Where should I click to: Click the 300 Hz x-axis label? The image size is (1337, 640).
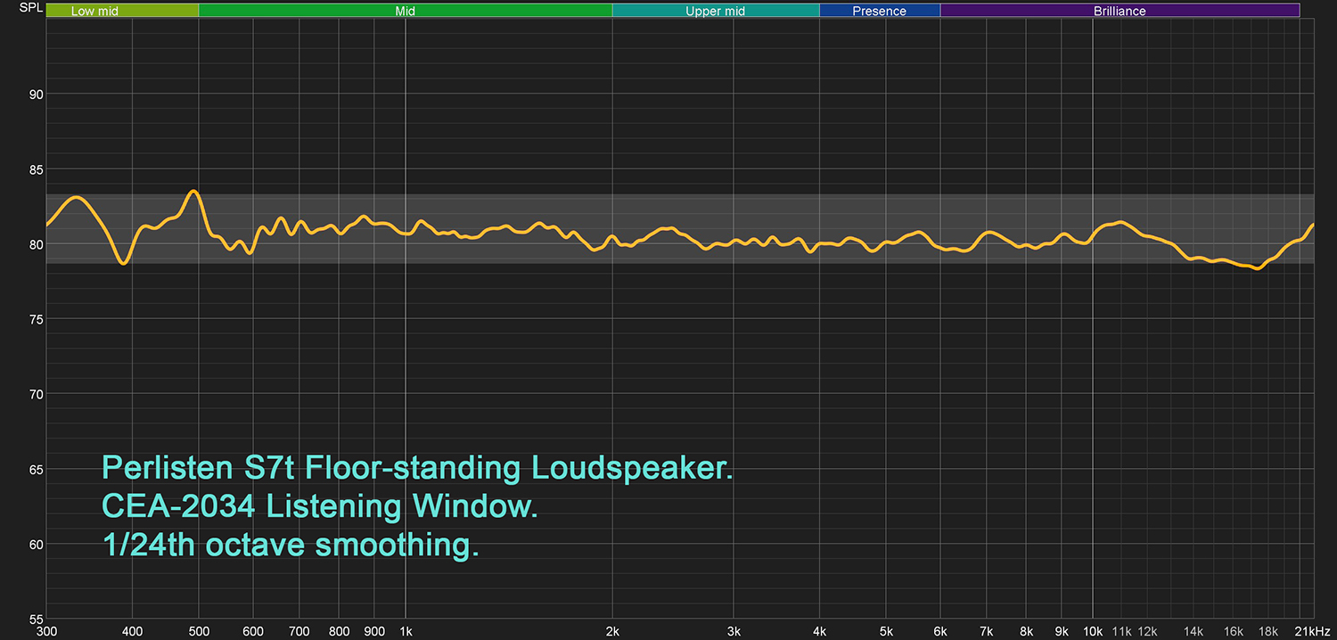[x=46, y=631]
